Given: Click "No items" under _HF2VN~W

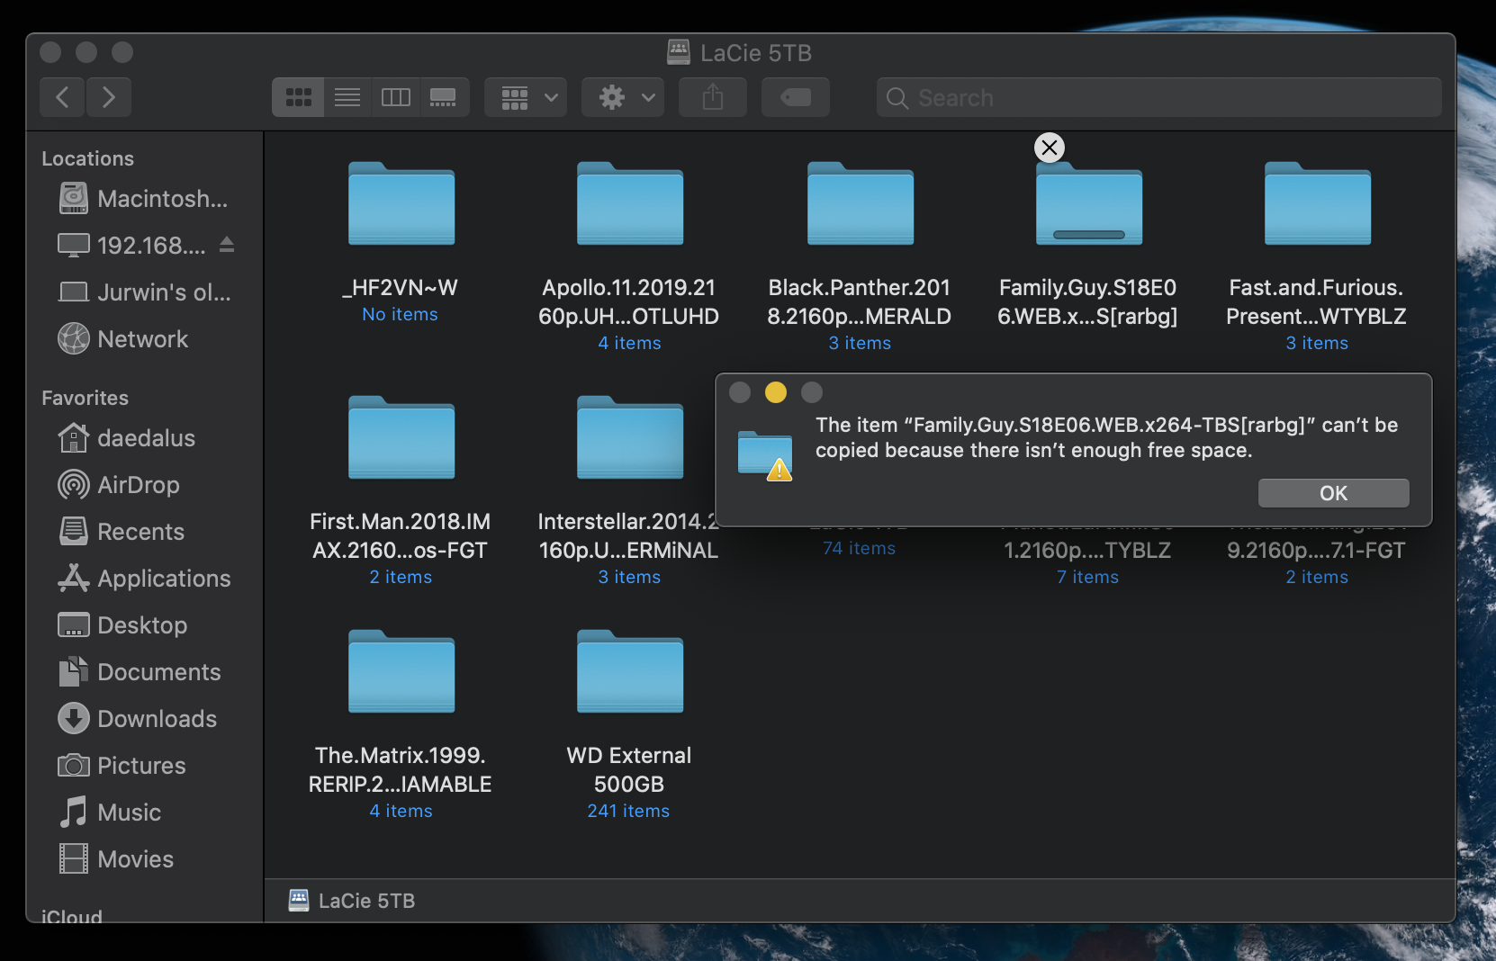Looking at the screenshot, I should click(x=400, y=314).
